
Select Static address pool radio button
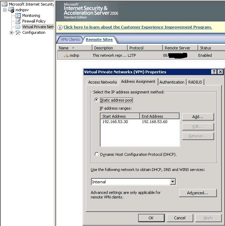pos(96,100)
